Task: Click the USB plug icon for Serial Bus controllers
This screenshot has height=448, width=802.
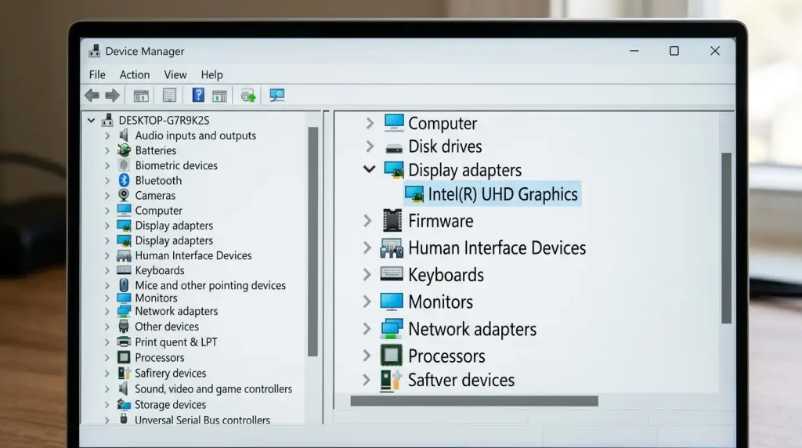Action: coord(124,419)
